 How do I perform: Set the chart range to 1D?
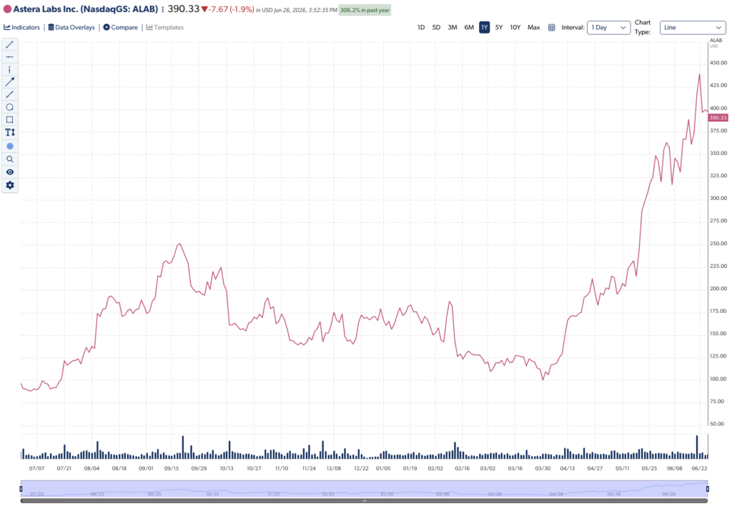pos(421,28)
